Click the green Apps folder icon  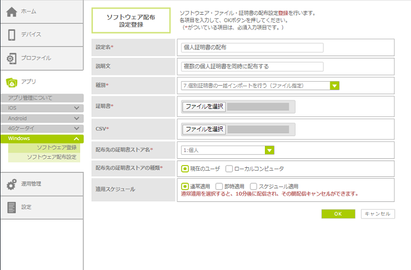(11, 82)
